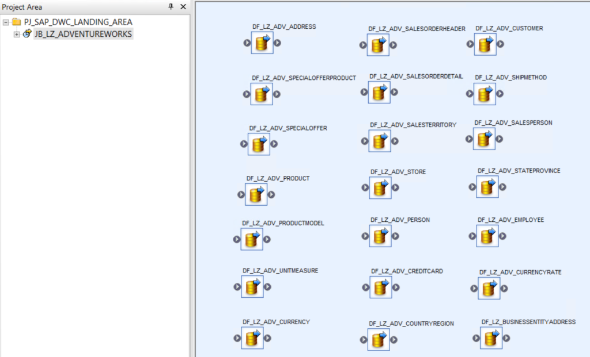Select the DF_LZ_ADV_SHIPMETHOD dataflow icon

point(486,93)
